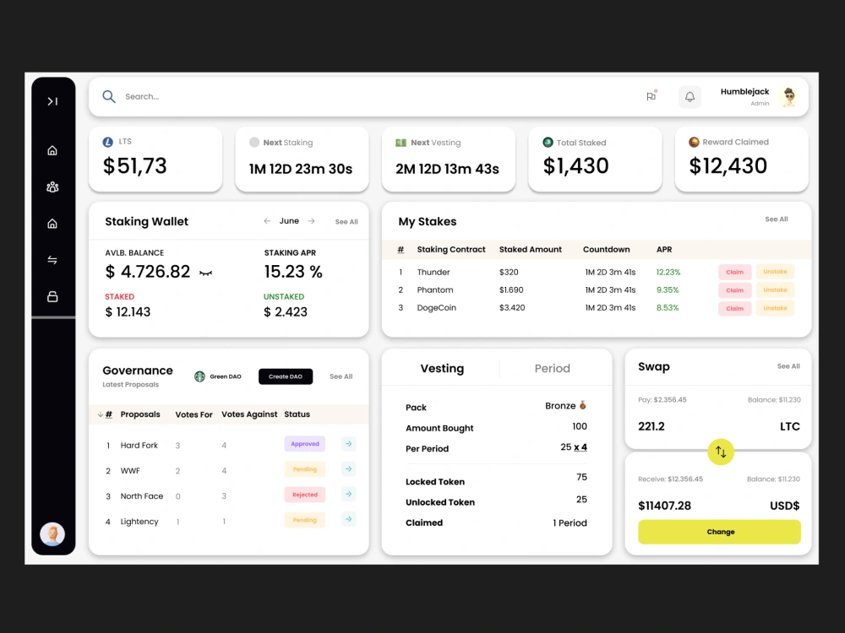Viewport: 845px width, 633px height.
Task: Open the users group sidebar icon
Action: [52, 187]
